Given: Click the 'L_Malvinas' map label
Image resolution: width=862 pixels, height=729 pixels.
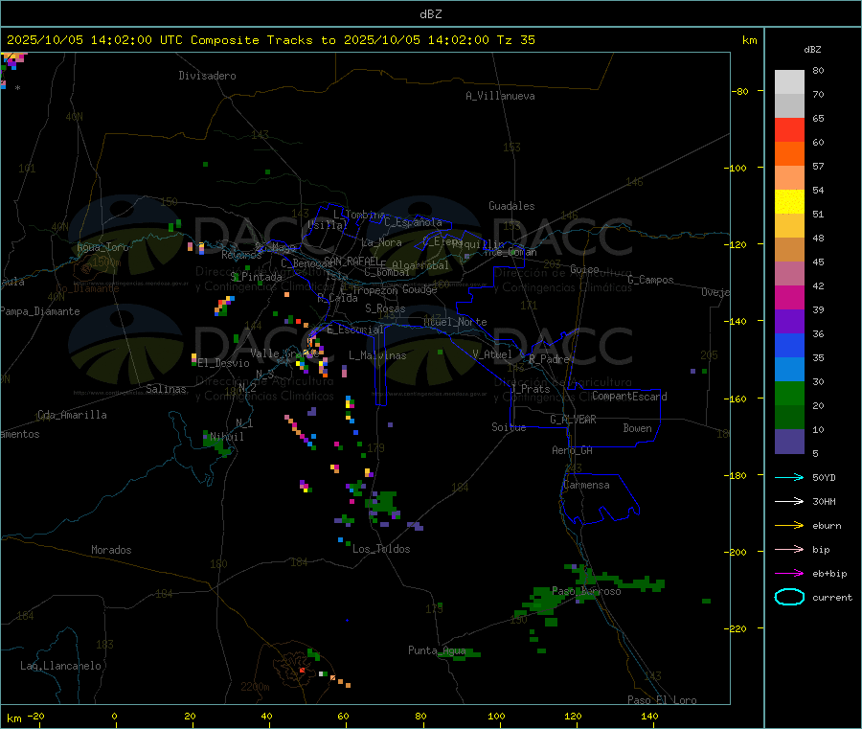Looking at the screenshot, I should click(377, 355).
